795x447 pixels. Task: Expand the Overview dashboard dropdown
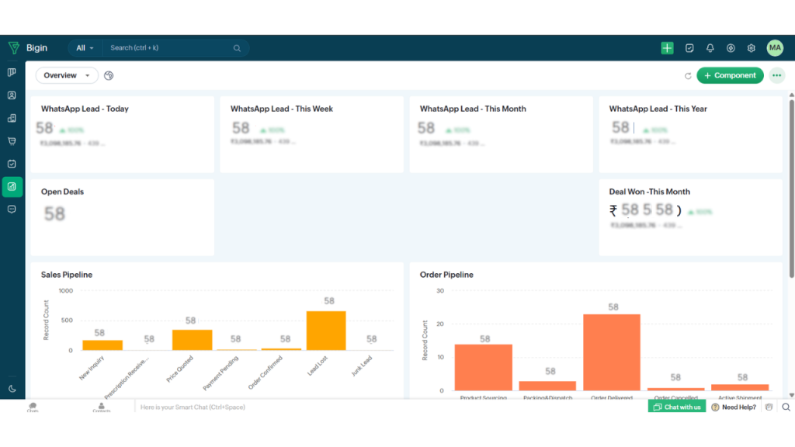[67, 75]
